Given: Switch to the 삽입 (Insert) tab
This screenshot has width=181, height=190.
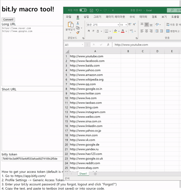Looking at the screenshot, I should coord(86,17).
